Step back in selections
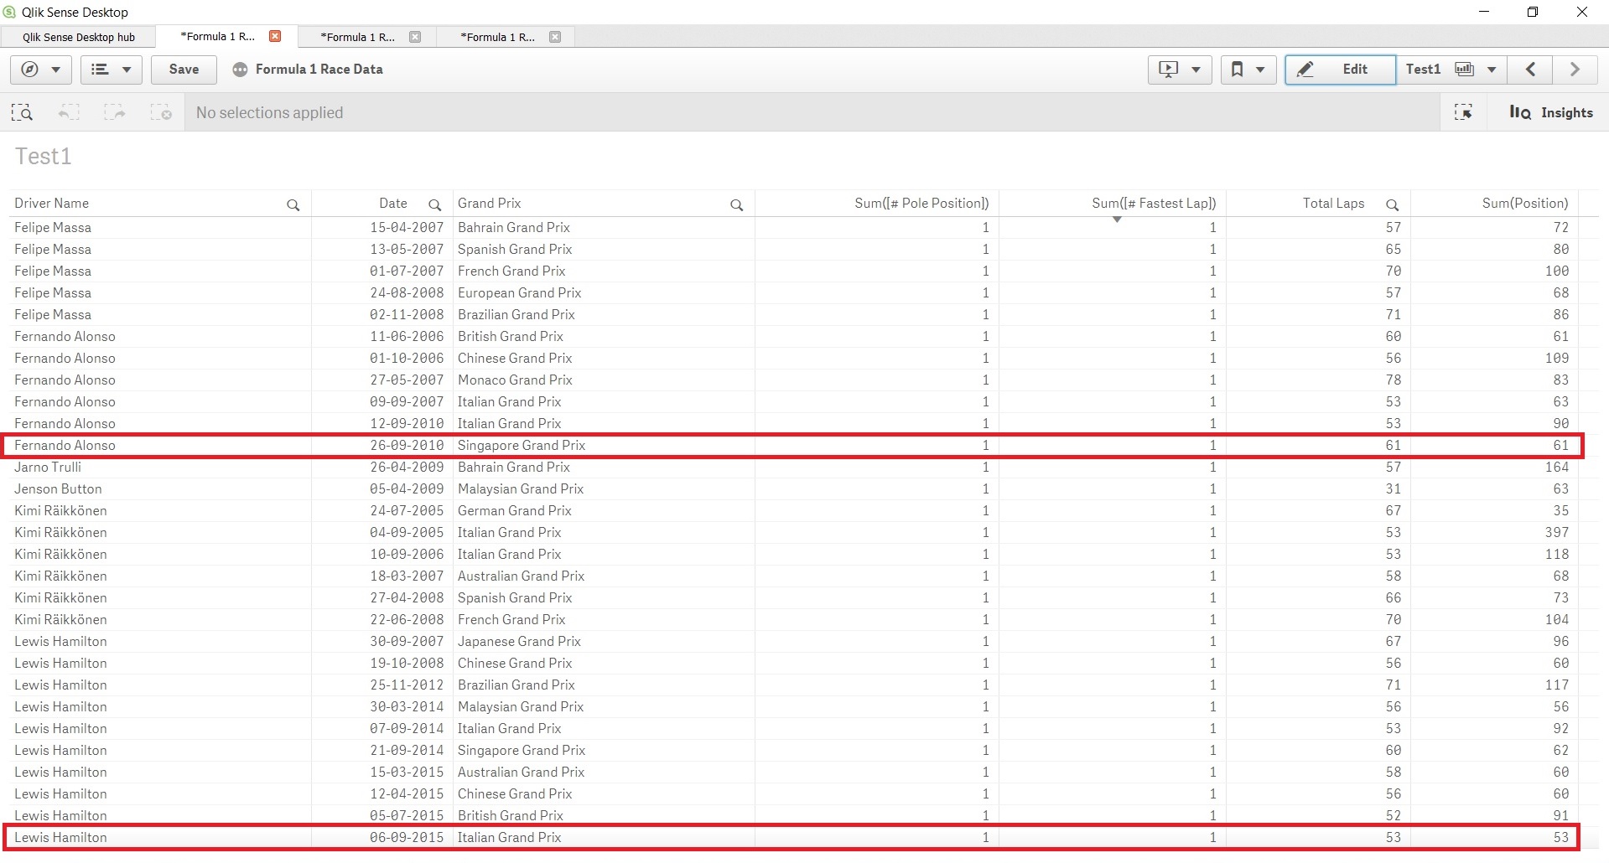 click(69, 112)
